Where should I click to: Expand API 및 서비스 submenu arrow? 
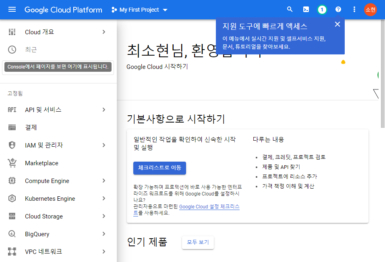click(104, 110)
